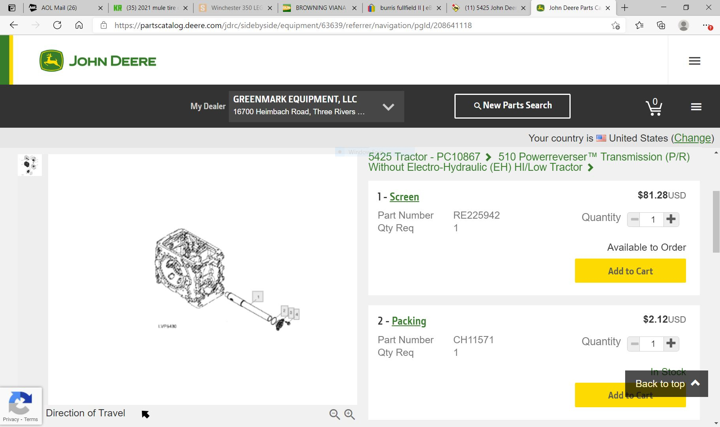Screen dimensions: 720x427
Task: Open browser settings and more menu
Action: tap(707, 26)
